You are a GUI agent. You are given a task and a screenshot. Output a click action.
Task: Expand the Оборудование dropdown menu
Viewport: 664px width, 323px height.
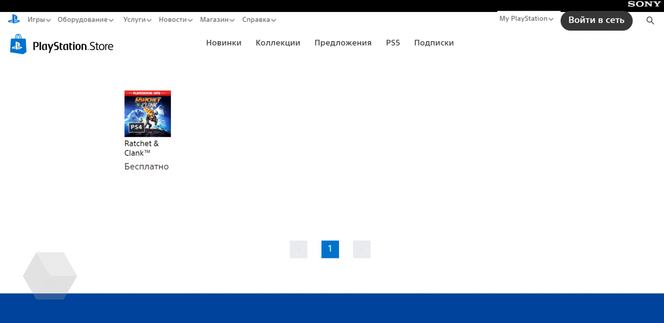[x=85, y=19]
